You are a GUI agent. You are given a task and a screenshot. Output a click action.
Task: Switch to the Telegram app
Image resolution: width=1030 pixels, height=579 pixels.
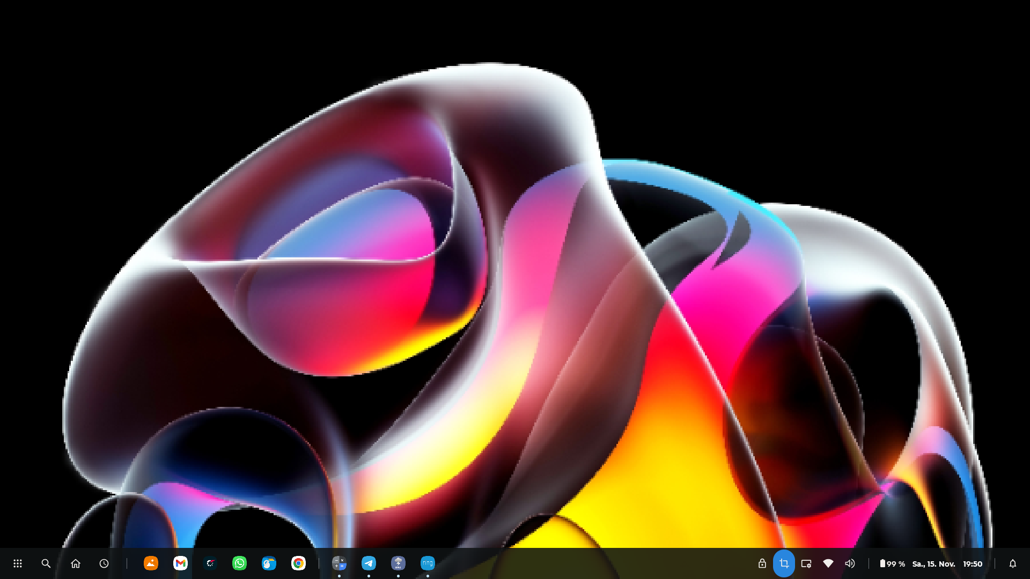pos(369,563)
